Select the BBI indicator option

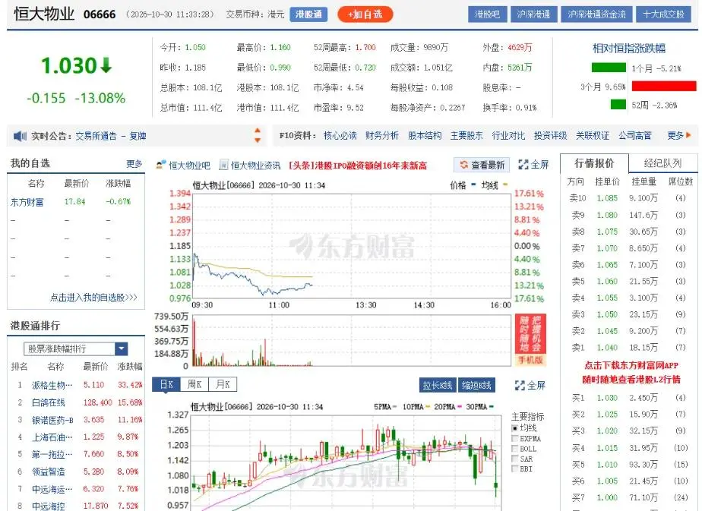click(x=515, y=469)
